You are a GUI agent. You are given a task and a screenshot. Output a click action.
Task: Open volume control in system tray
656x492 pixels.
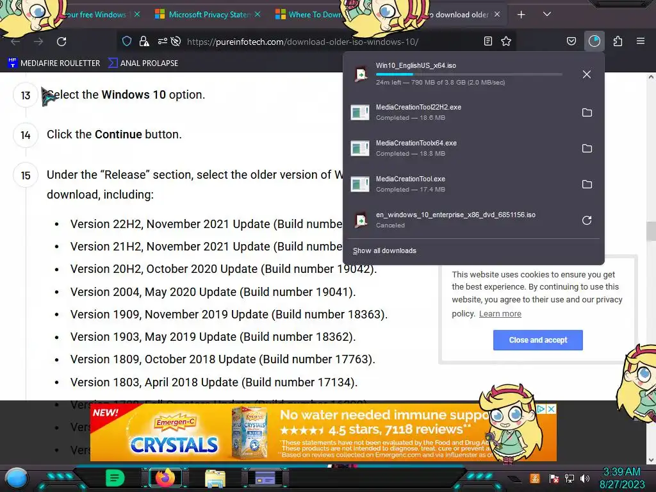pyautogui.click(x=585, y=478)
